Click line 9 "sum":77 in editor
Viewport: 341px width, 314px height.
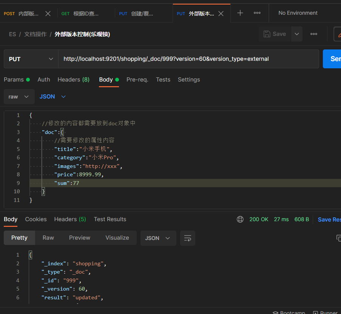[66, 183]
